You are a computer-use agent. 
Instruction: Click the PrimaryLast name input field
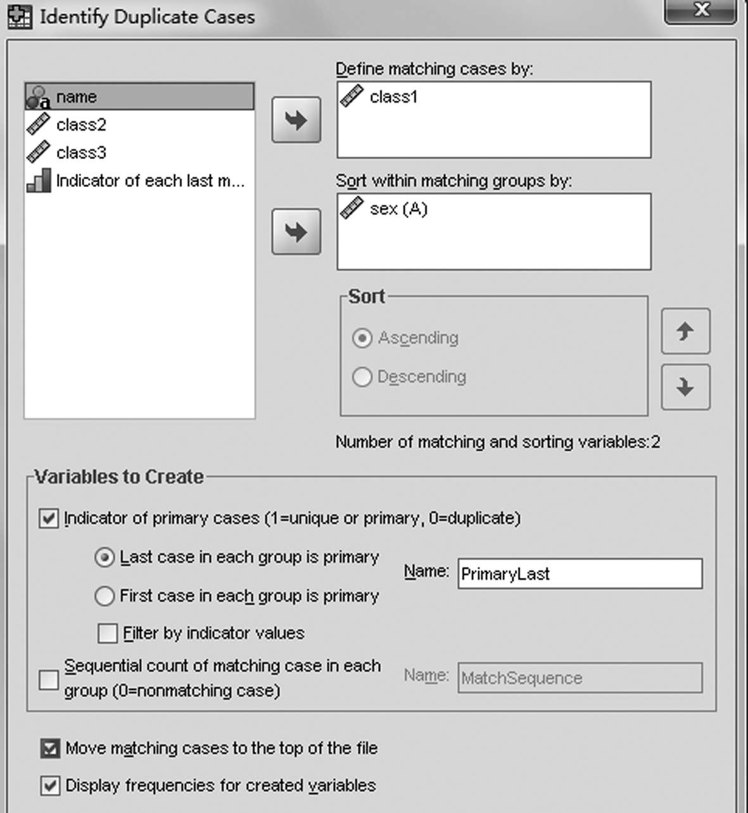(580, 574)
